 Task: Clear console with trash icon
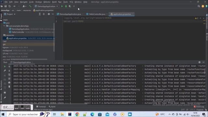click(x=9, y=87)
